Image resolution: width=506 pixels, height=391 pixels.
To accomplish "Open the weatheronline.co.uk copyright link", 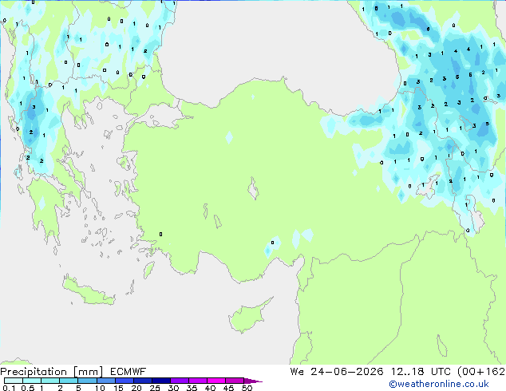I will pyautogui.click(x=439, y=384).
